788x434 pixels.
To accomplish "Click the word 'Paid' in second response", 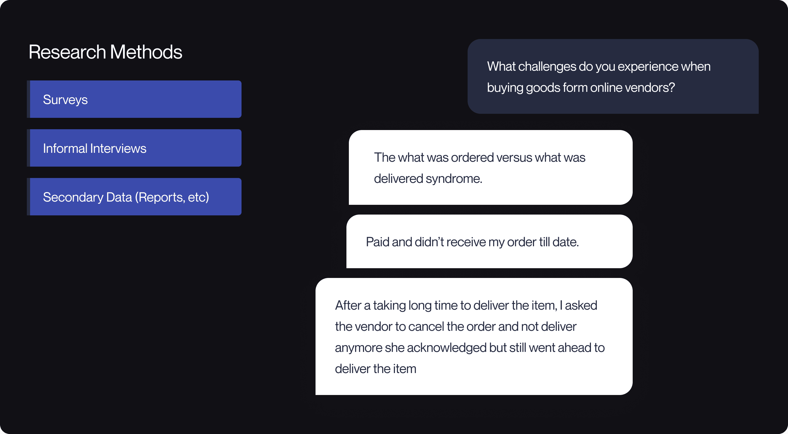I will coord(378,242).
